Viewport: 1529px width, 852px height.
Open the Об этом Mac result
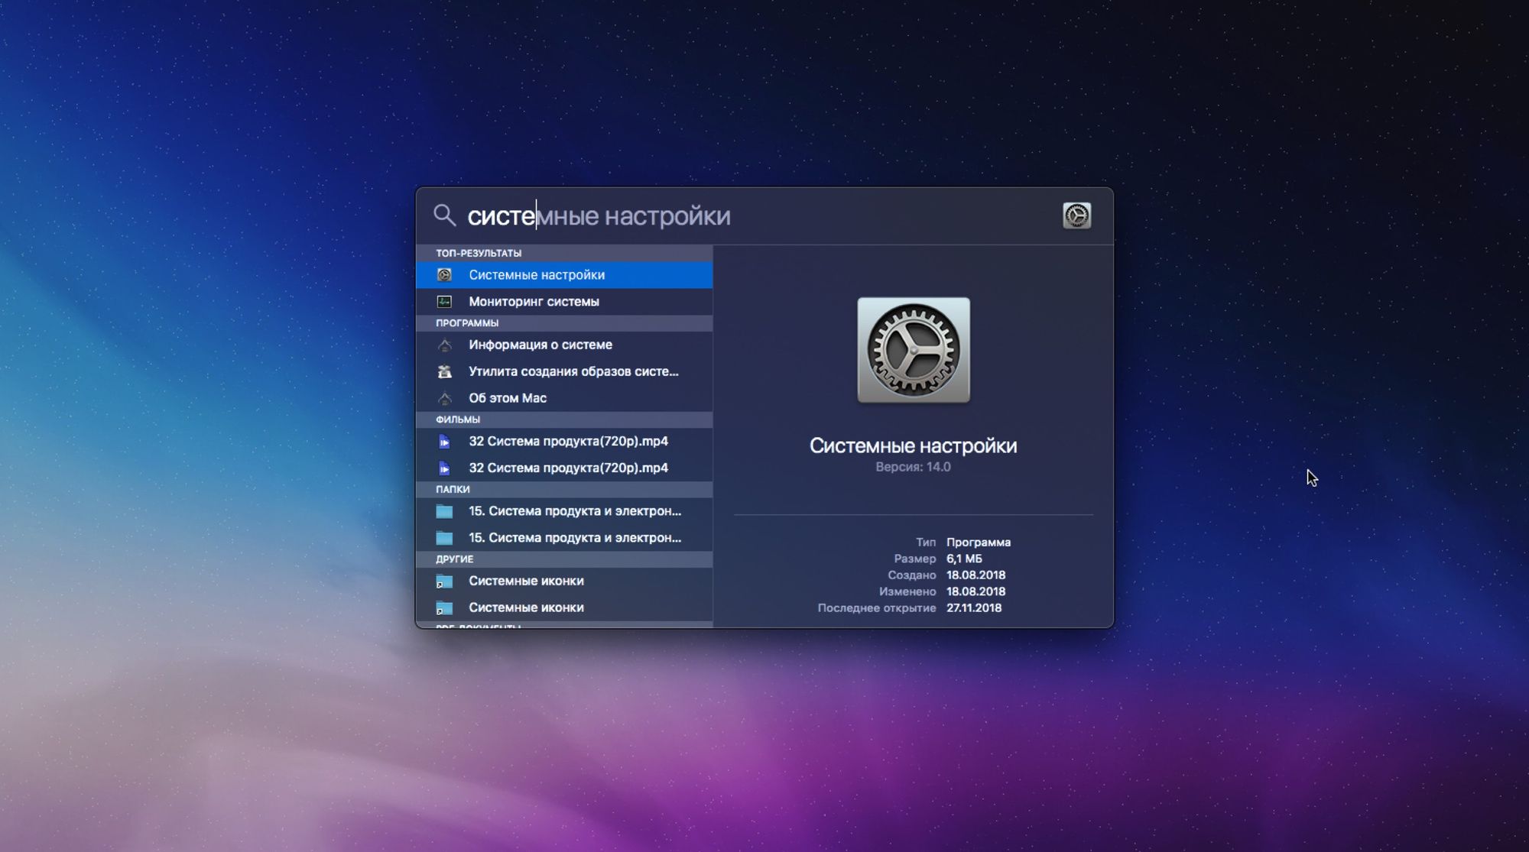[564, 398]
